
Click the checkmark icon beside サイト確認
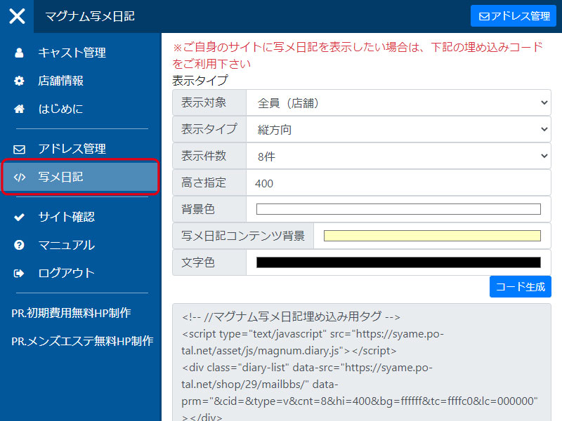click(19, 217)
